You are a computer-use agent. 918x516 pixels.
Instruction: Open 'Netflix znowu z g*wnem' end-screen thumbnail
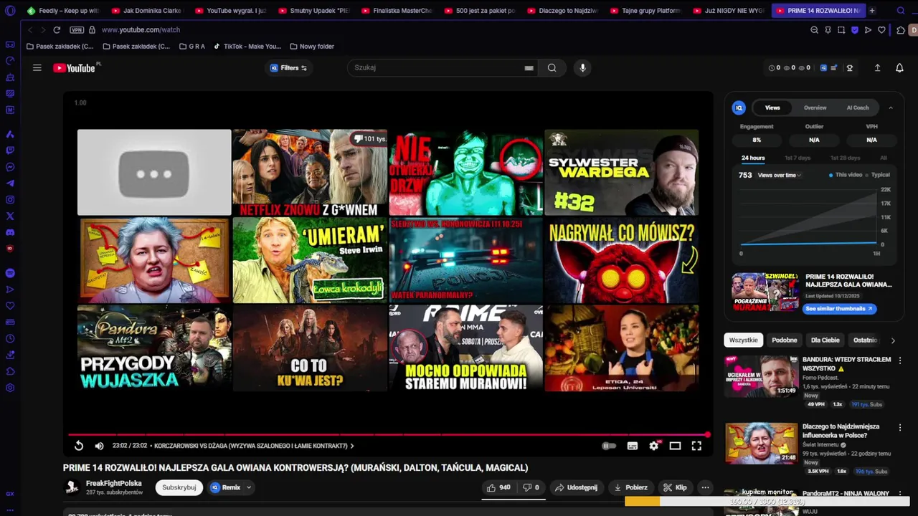click(310, 172)
